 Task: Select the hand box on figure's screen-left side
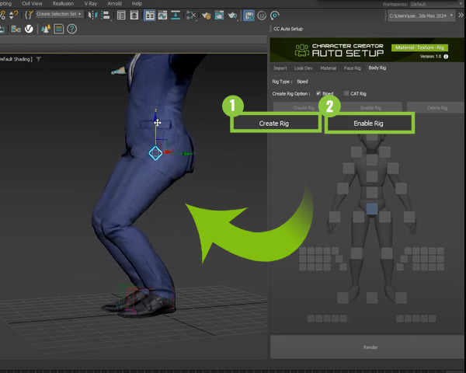pos(335,217)
